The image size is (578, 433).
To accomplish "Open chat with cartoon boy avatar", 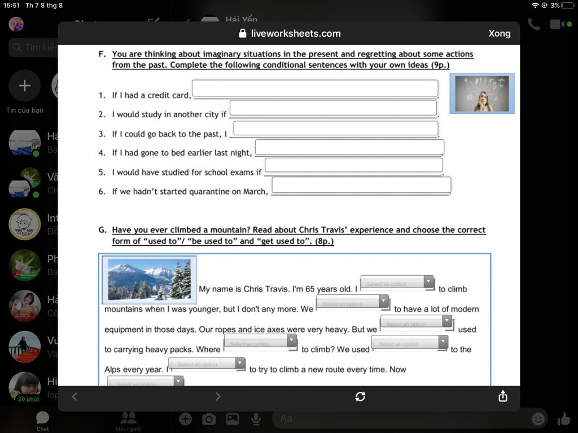I will 25,224.
